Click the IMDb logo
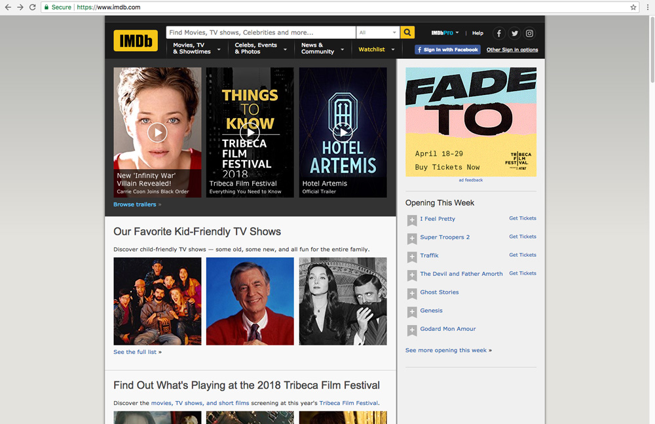655x424 pixels. (136, 41)
